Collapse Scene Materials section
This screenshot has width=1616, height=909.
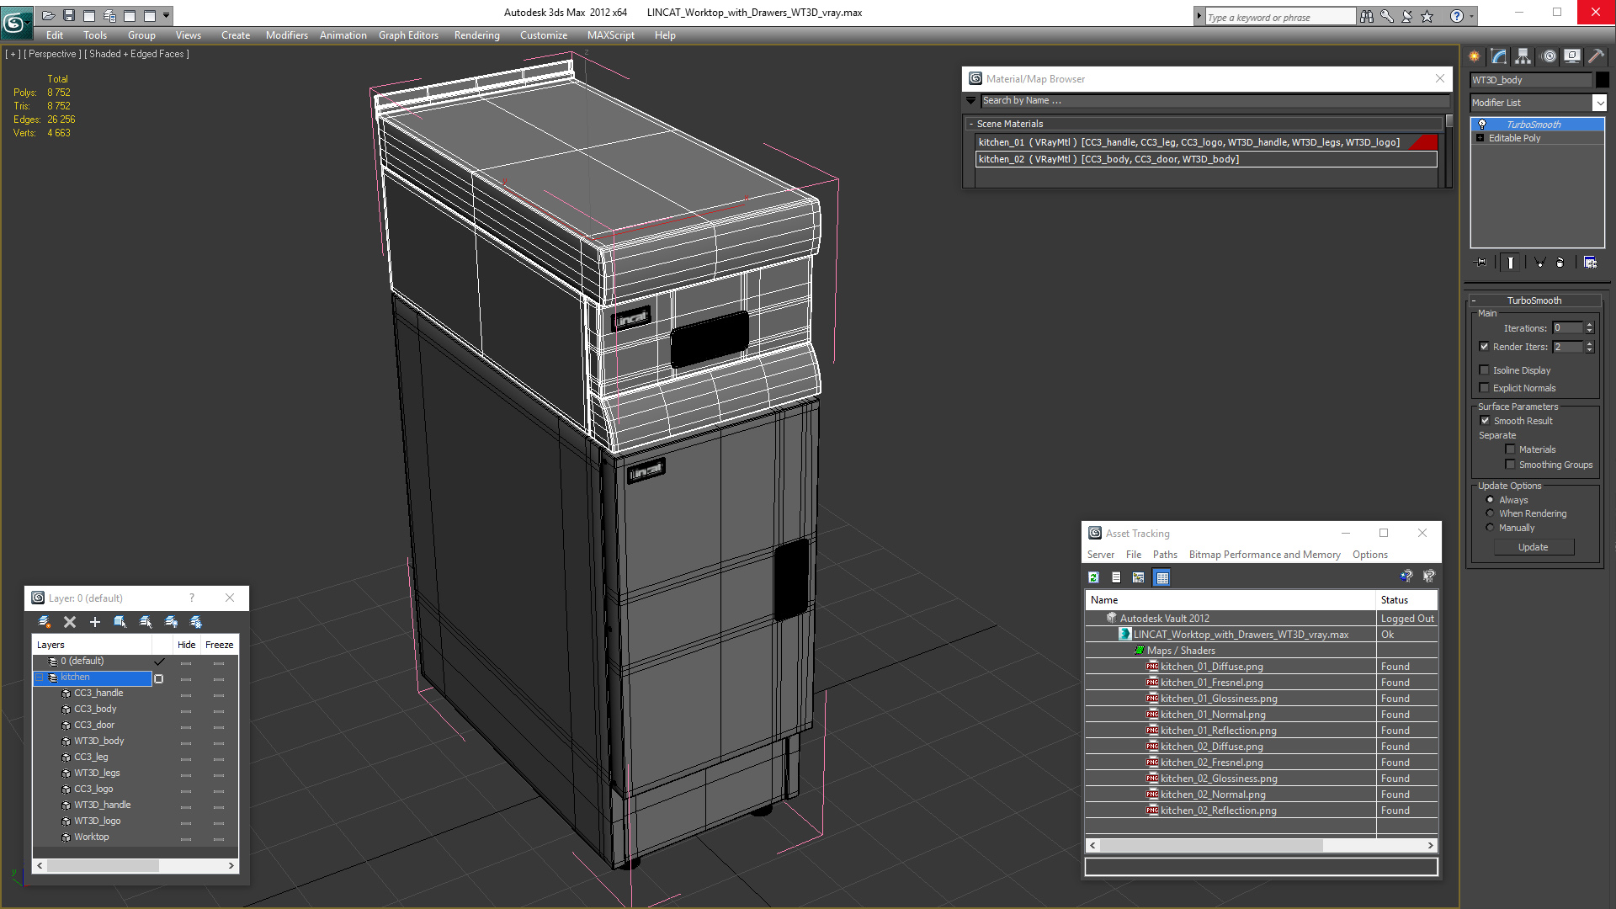pos(970,124)
